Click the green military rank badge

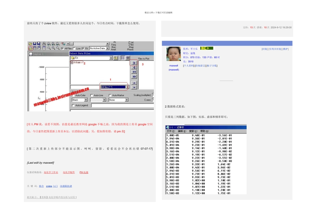[x=207, y=48]
